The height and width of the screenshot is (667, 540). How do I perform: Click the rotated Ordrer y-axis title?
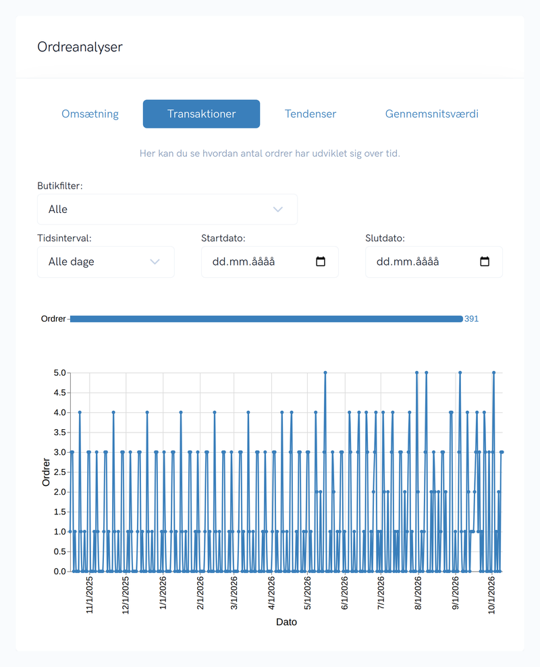(x=46, y=472)
